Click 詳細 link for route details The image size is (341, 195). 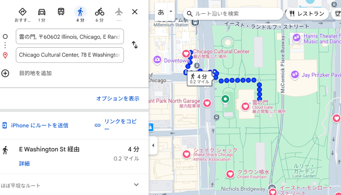pos(24,163)
